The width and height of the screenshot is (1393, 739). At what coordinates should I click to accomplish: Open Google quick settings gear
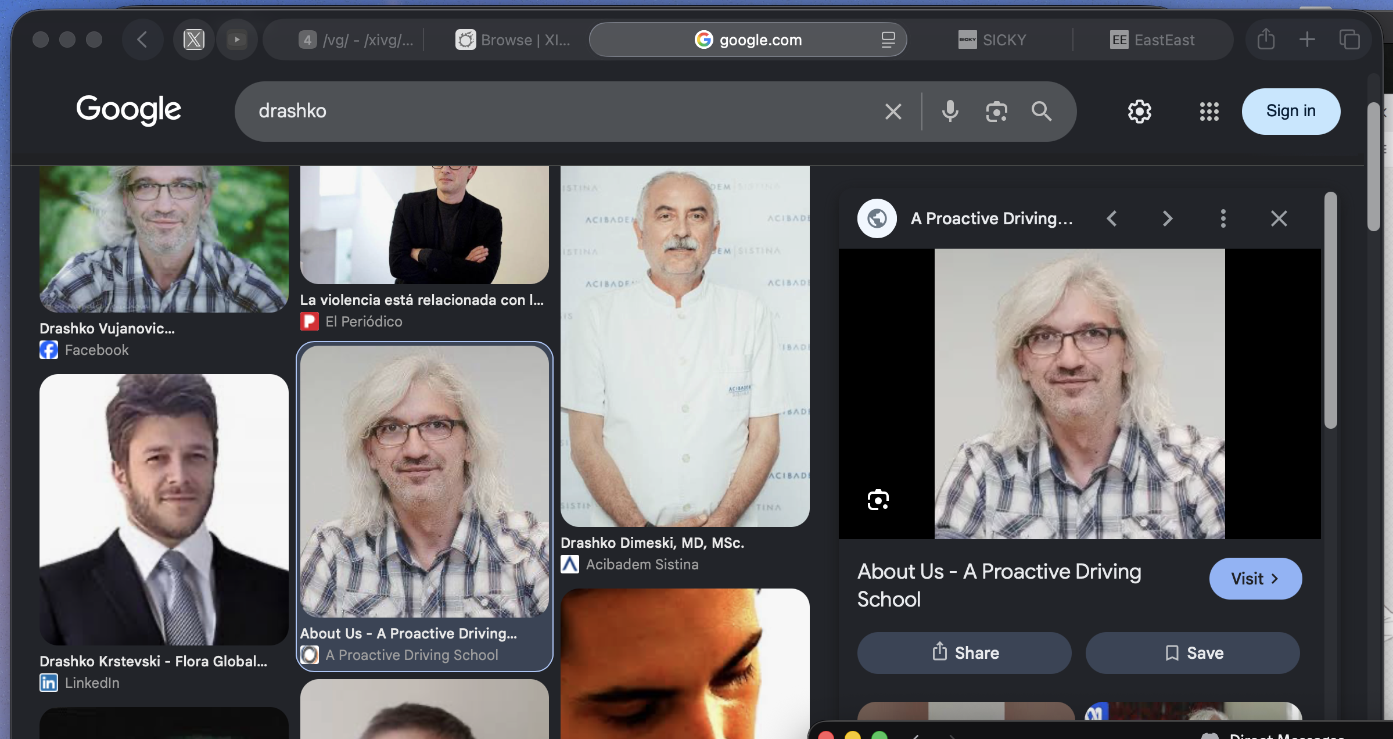coord(1140,111)
